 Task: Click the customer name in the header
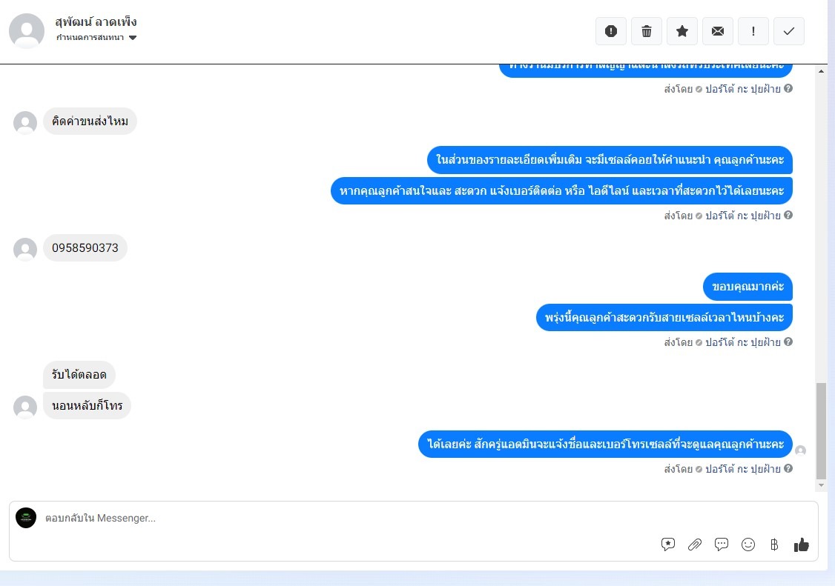(x=96, y=21)
